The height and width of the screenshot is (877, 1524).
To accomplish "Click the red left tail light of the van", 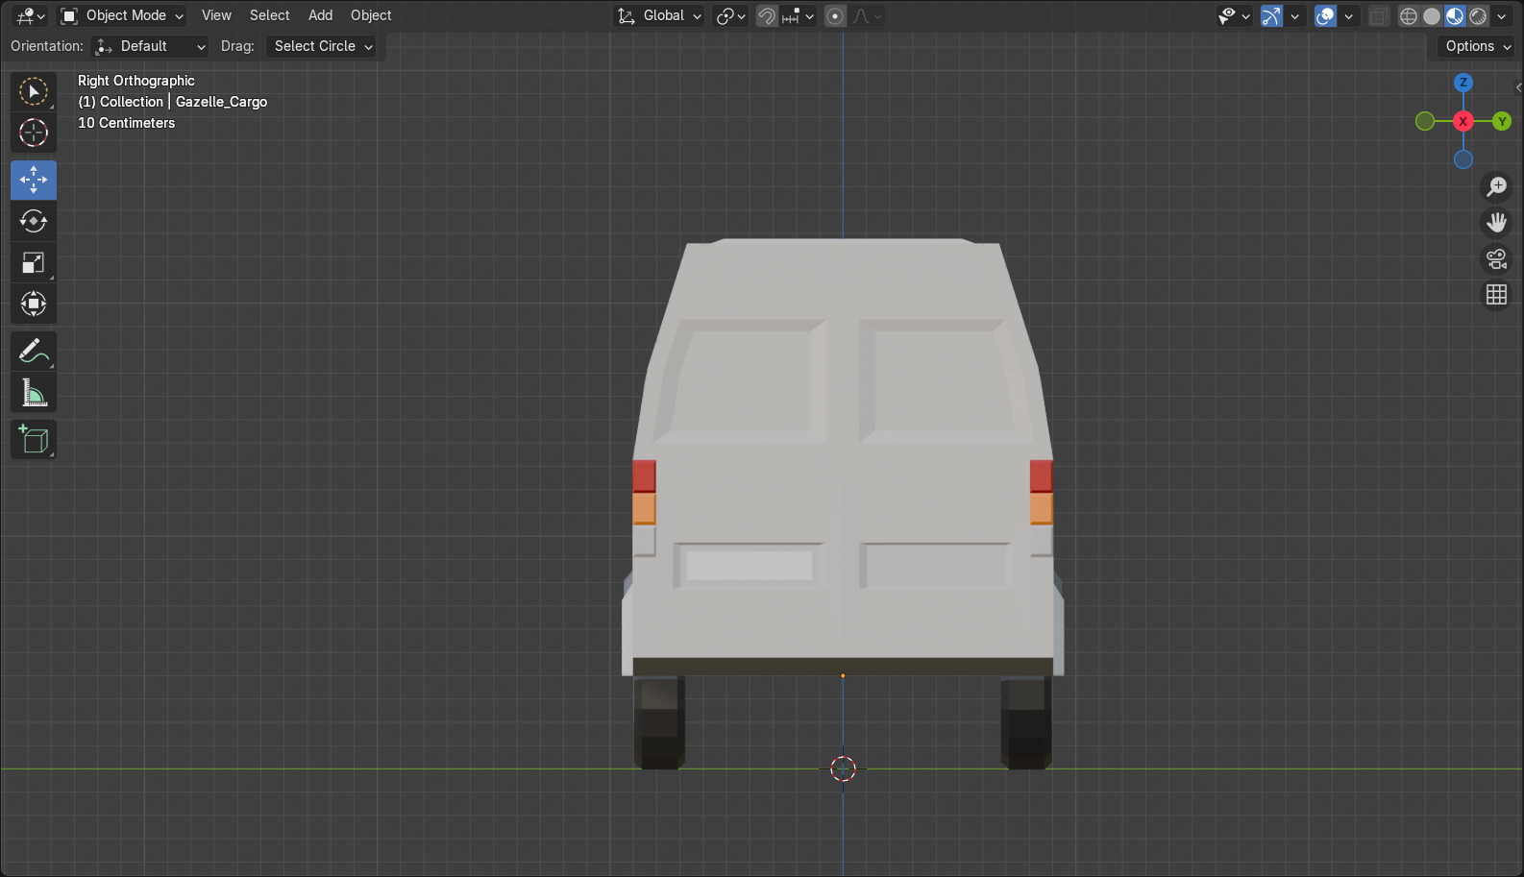I will coord(644,476).
